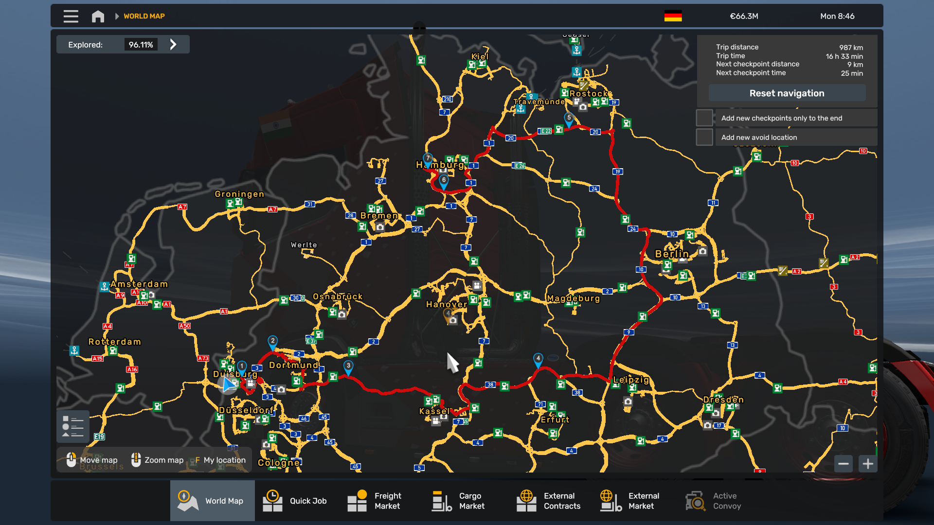Click the German flag icon

click(x=673, y=16)
